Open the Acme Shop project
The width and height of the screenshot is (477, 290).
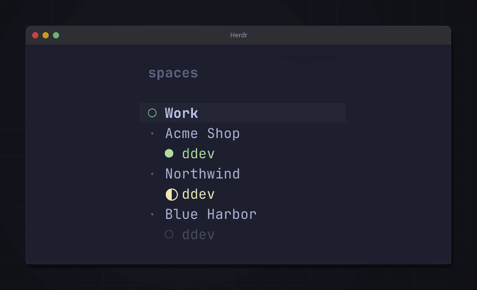pyautogui.click(x=202, y=134)
